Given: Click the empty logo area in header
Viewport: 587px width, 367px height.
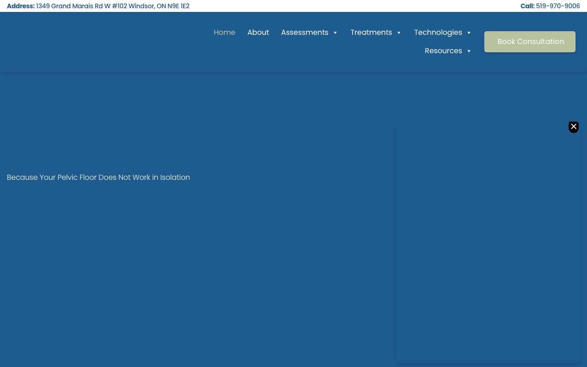Looking at the screenshot, I should [69, 42].
